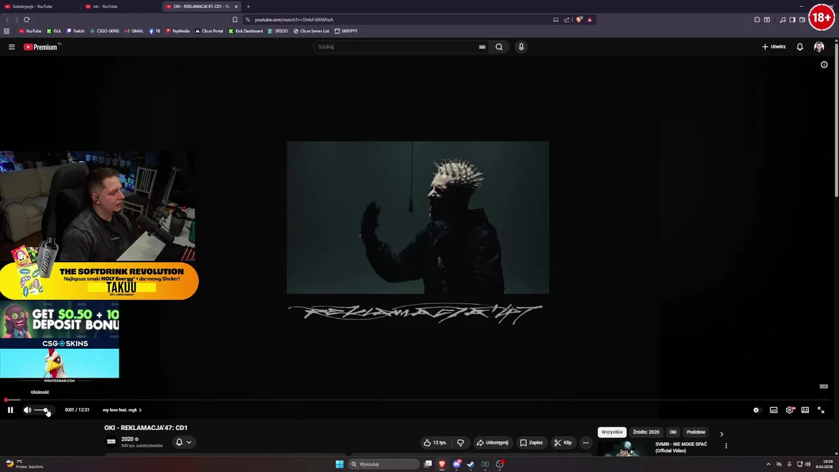Expand the subscription notification bell dropdown

[184, 442]
